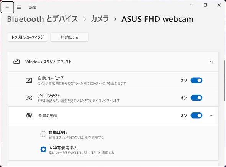Click the 自動フレーミング label
Screen dimensions: 226x167
[51, 78]
